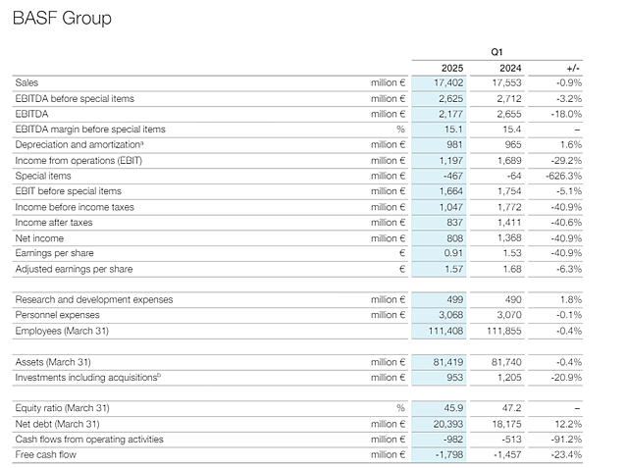Click the -29.2% EBIT change
Viewport: 628px width, 468px height.
point(566,161)
